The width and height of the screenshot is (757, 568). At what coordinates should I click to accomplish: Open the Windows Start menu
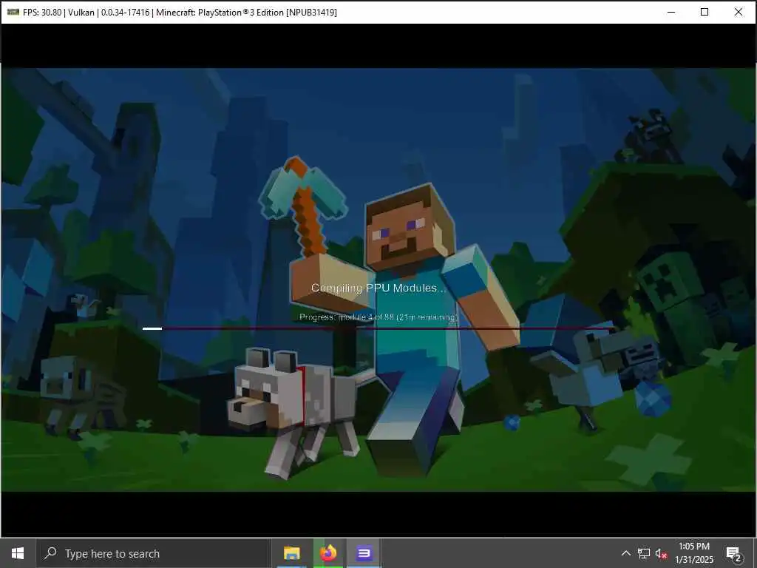(x=18, y=553)
